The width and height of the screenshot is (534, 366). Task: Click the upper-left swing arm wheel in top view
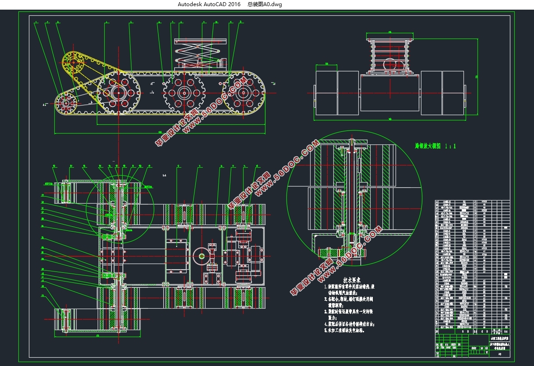coord(65,192)
